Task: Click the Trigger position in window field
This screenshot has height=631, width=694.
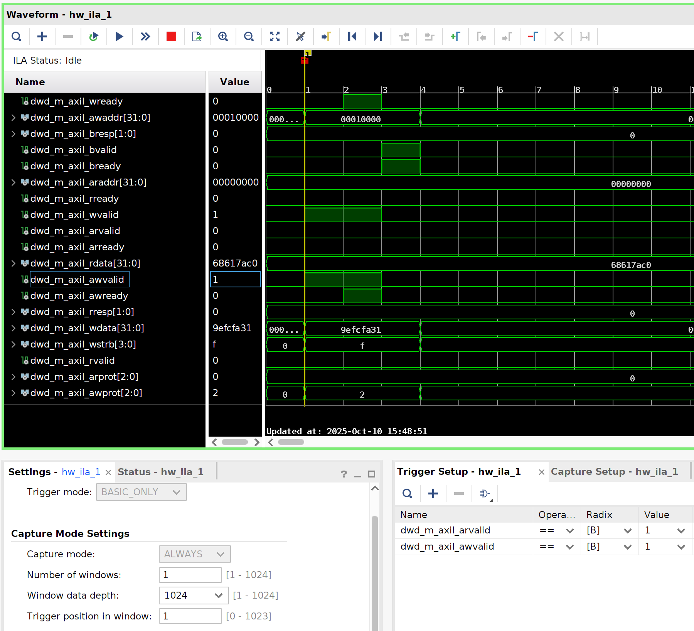Action: [x=190, y=616]
